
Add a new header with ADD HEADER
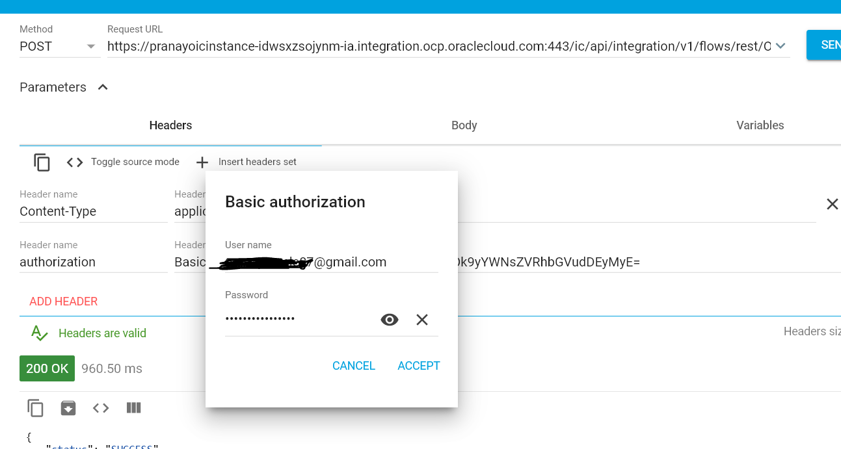coord(63,301)
